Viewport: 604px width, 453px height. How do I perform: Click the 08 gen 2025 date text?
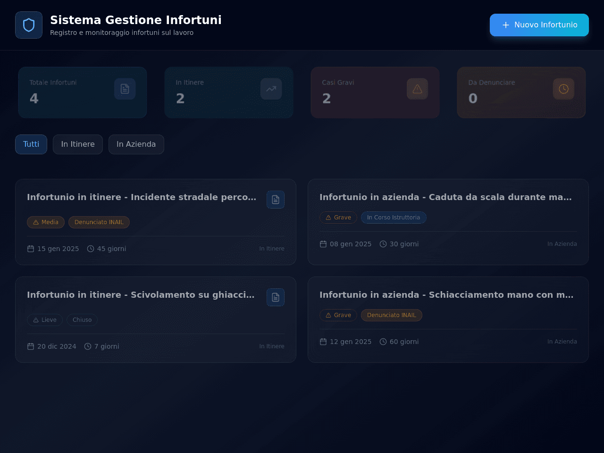pyautogui.click(x=351, y=244)
